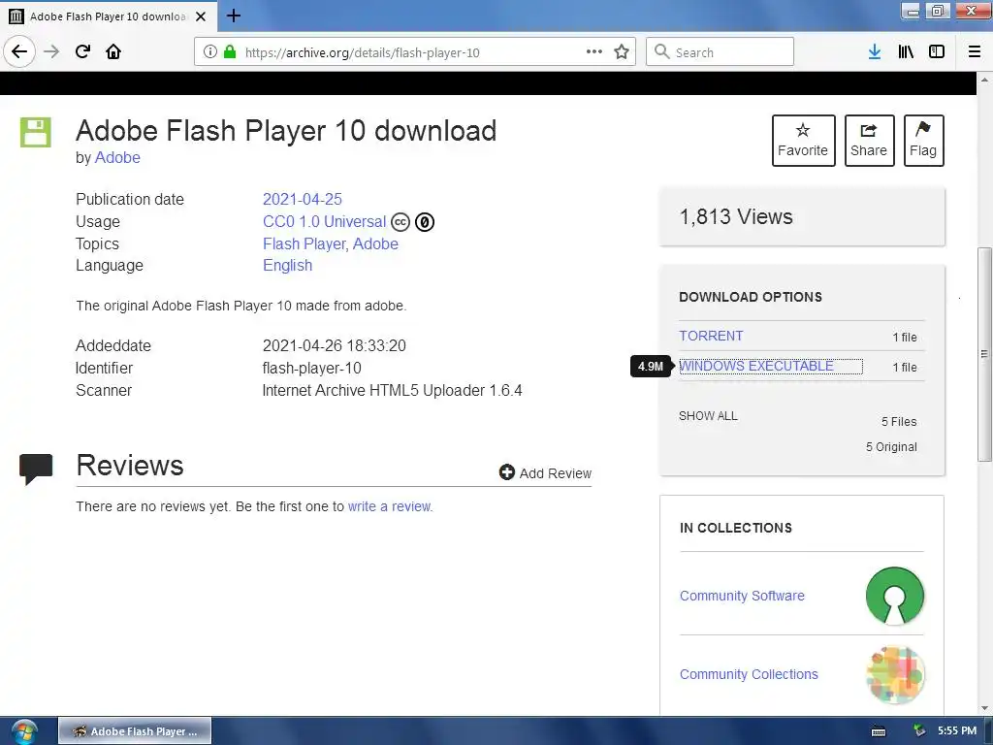Download the TORRENT file option
The height and width of the screenshot is (745, 993).
pyautogui.click(x=711, y=336)
